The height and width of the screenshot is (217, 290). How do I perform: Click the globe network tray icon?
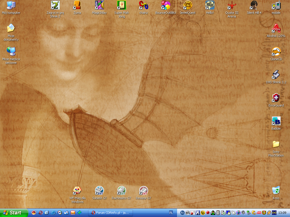click(x=239, y=213)
